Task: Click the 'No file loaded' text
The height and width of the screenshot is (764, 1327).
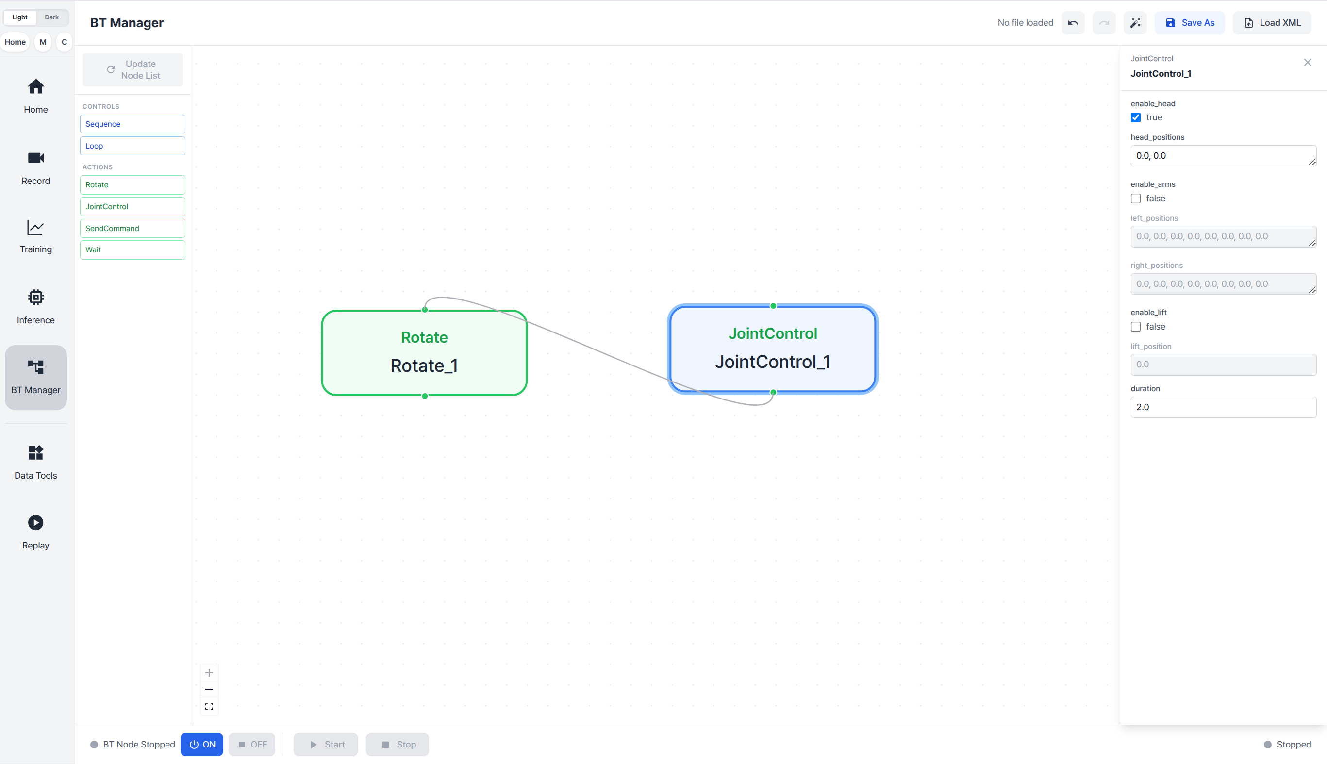Action: click(x=1025, y=22)
